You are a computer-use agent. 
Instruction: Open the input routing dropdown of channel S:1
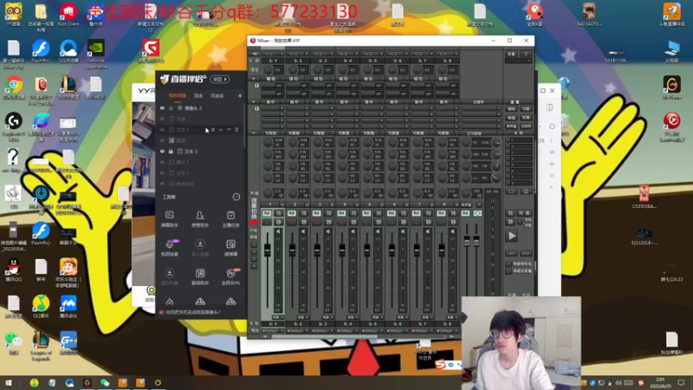273,54
